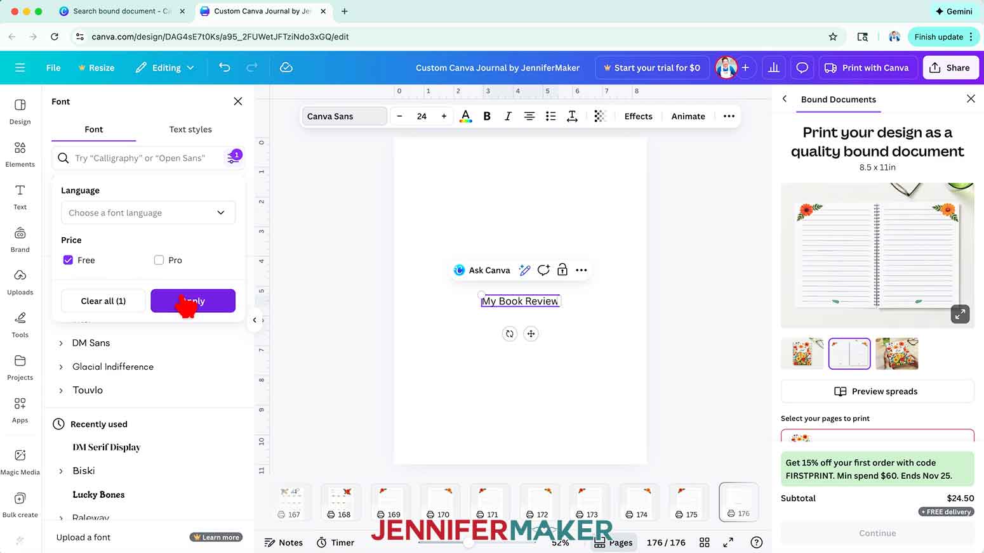Open the Elements panel

[x=20, y=153]
